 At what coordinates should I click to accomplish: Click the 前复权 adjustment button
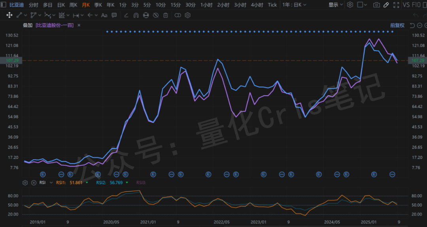click(x=397, y=26)
